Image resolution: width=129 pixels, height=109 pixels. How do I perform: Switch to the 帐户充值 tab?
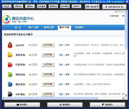point(33,28)
